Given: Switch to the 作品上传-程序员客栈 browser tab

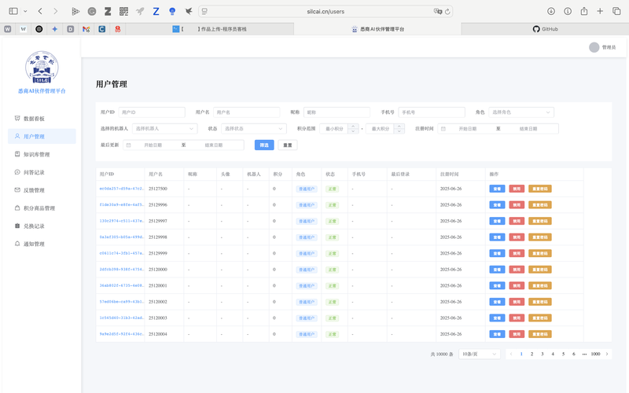Looking at the screenshot, I should click(x=210, y=29).
